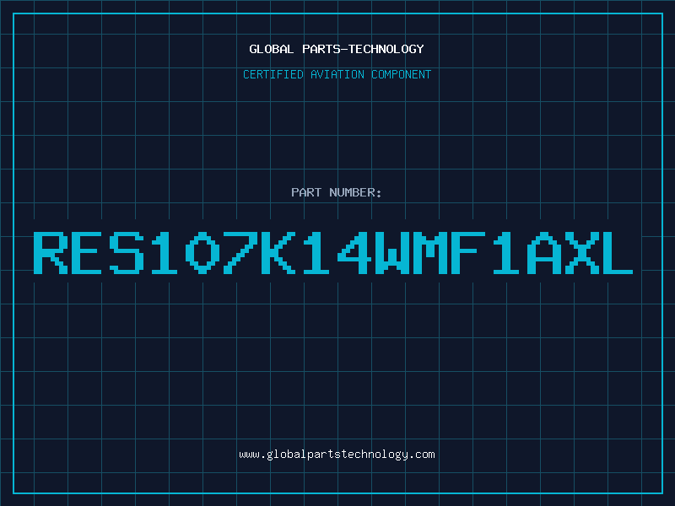The image size is (675, 506).
Task: Click the GLOBAL PARTS-TECHNOLOGY heading
Action: 337,49
